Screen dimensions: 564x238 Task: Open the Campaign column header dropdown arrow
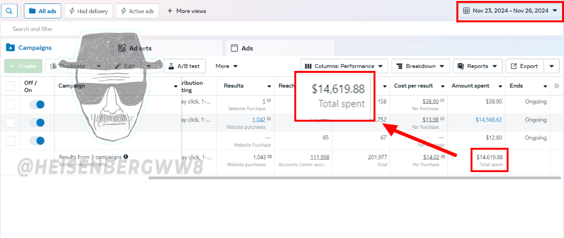pos(175,86)
